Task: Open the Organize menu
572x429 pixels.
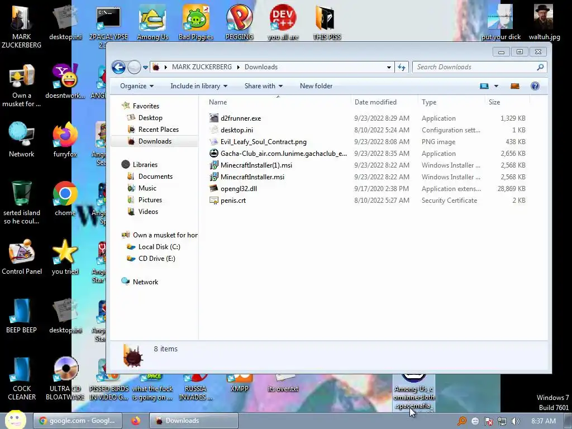Action: [137, 86]
